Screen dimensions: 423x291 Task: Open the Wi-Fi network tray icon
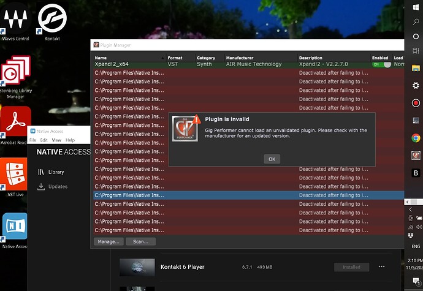411,227
